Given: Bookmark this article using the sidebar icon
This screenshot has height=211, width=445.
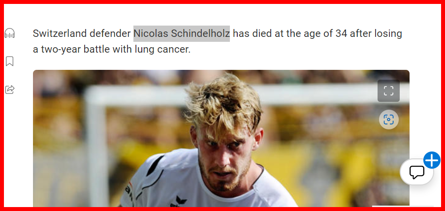Looking at the screenshot, I should click(10, 61).
